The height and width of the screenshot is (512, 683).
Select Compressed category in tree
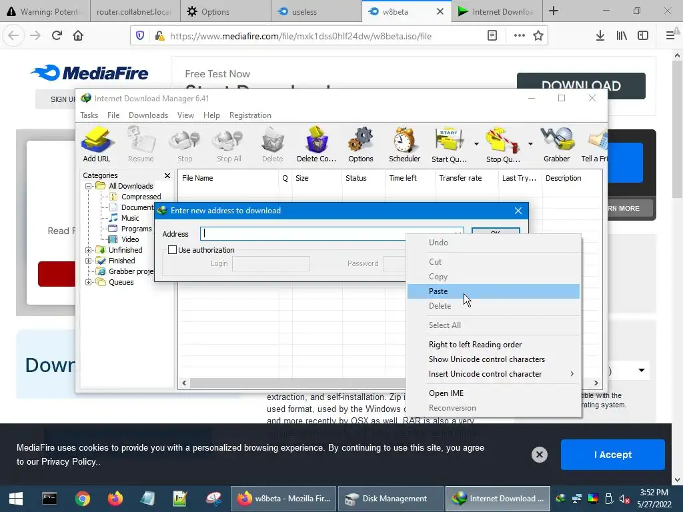(141, 197)
